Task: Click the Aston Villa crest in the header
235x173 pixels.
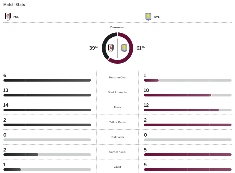Action: 148,17
